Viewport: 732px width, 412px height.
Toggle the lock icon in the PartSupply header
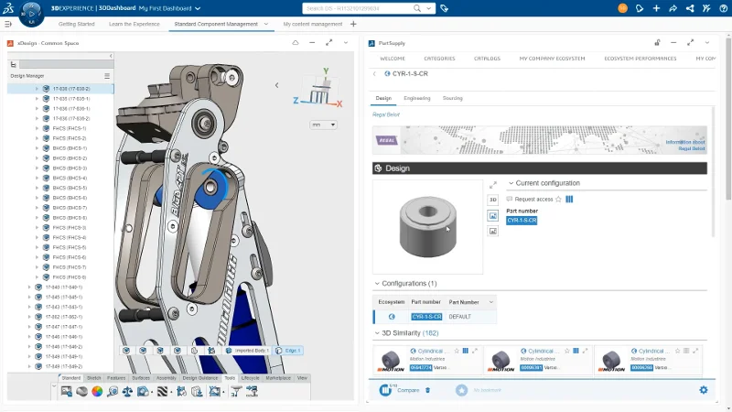click(657, 43)
